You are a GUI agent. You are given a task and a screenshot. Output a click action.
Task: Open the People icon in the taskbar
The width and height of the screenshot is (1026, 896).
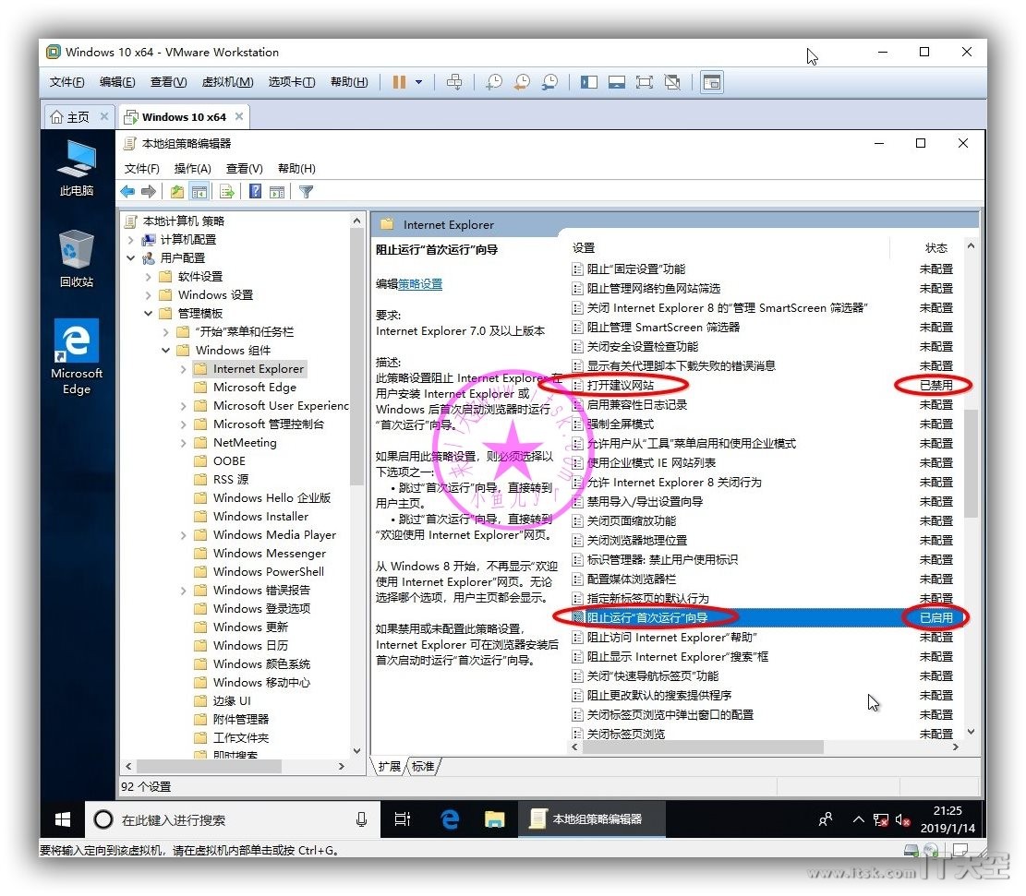point(826,819)
